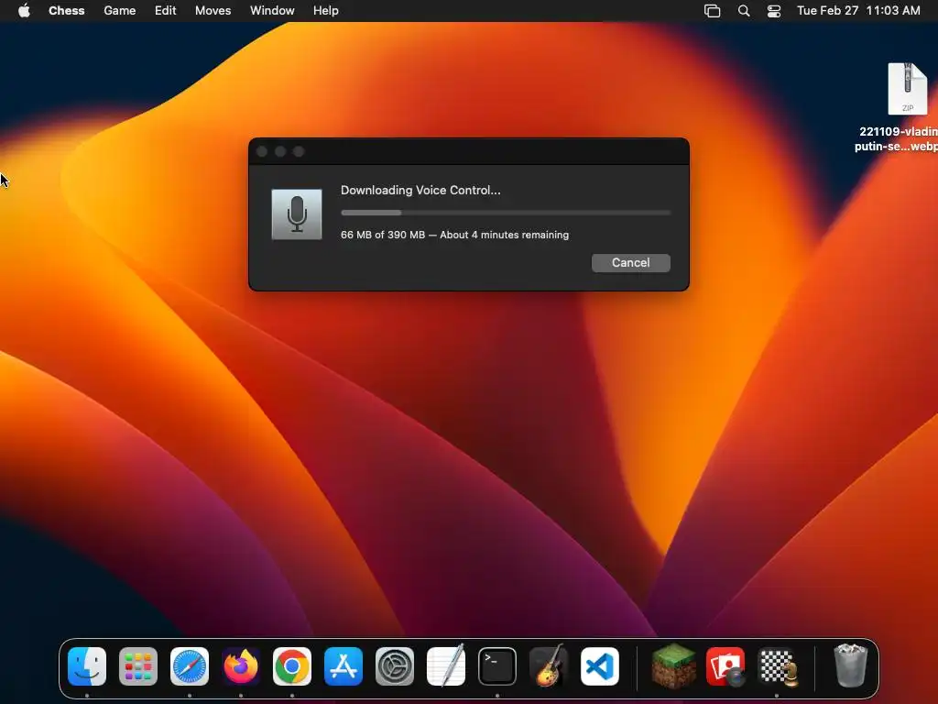The width and height of the screenshot is (938, 704).
Task: Open the App Store from Dock
Action: click(x=344, y=666)
